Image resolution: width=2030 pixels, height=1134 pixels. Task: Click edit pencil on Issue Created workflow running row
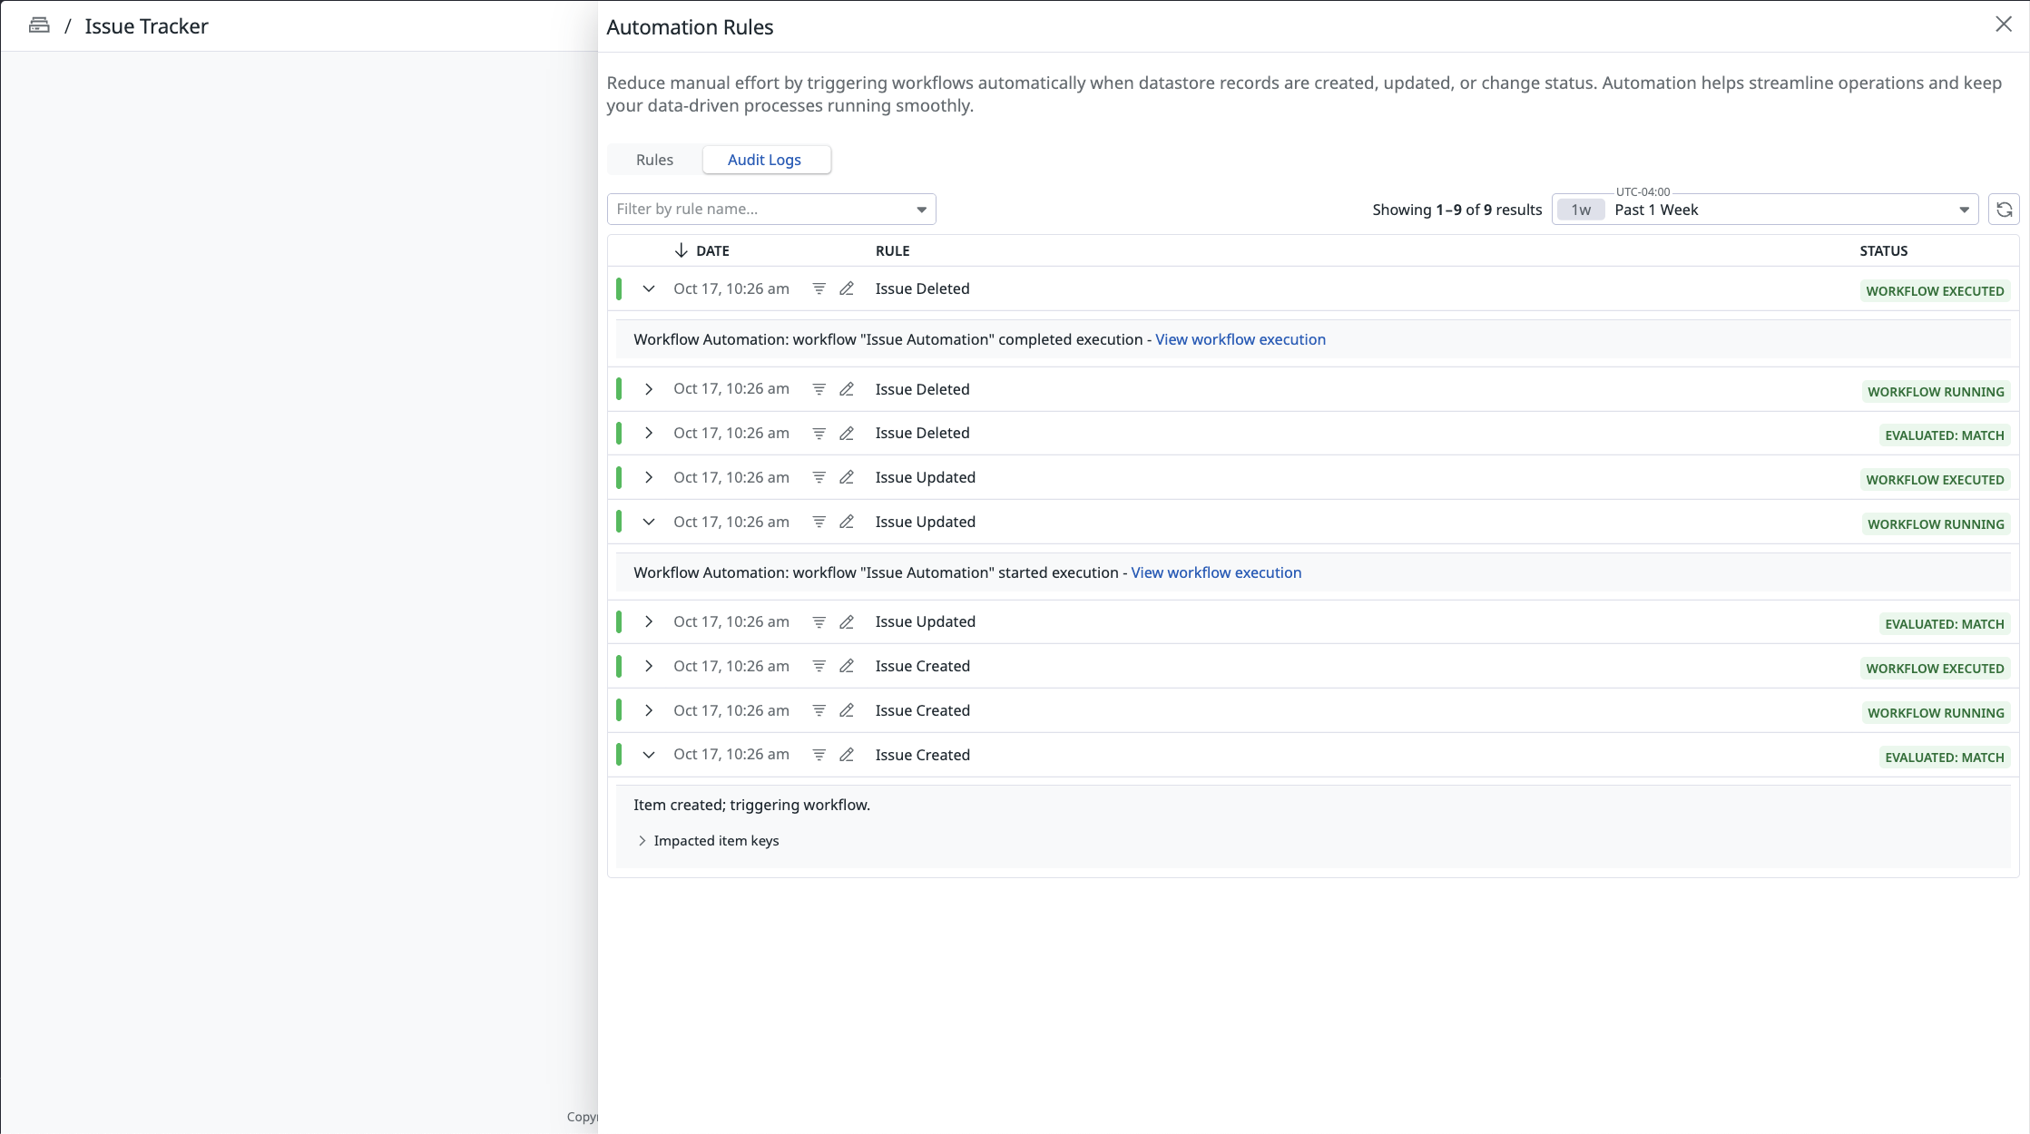click(x=847, y=710)
